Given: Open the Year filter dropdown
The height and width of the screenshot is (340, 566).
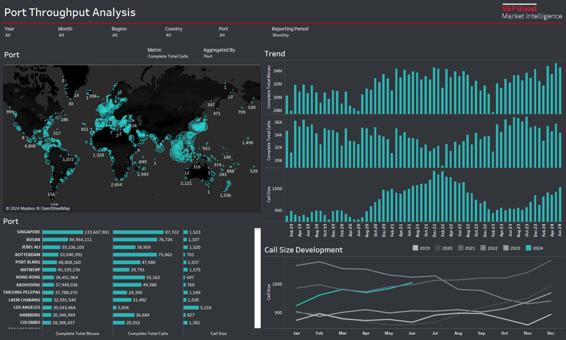Looking at the screenshot, I should click(8, 35).
